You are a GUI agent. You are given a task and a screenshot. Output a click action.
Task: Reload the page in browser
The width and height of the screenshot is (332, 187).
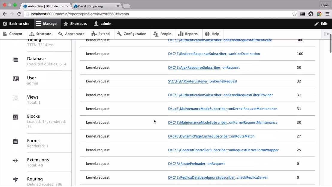[19, 14]
